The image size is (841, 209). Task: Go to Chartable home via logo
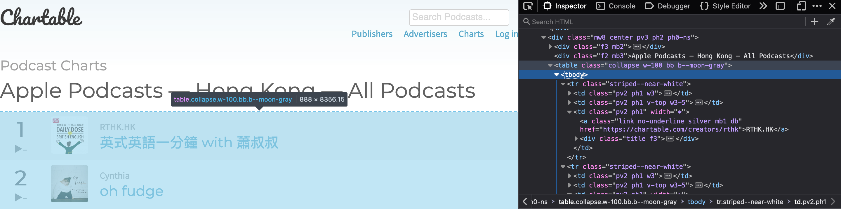click(41, 17)
